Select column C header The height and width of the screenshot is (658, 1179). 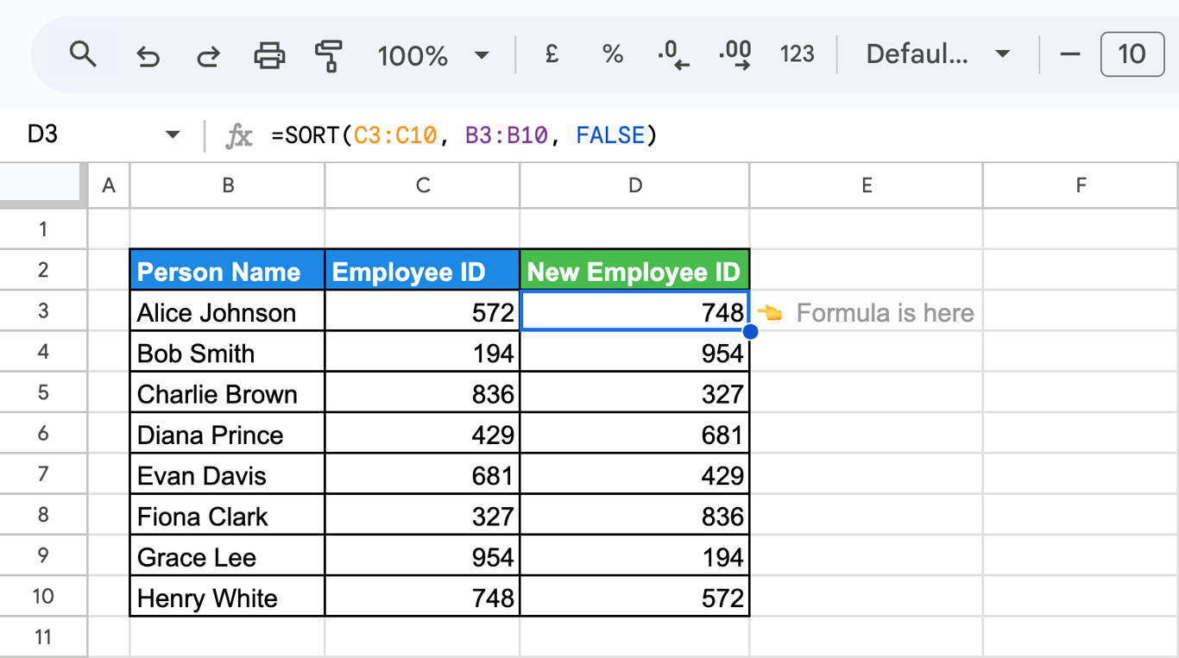pos(423,185)
